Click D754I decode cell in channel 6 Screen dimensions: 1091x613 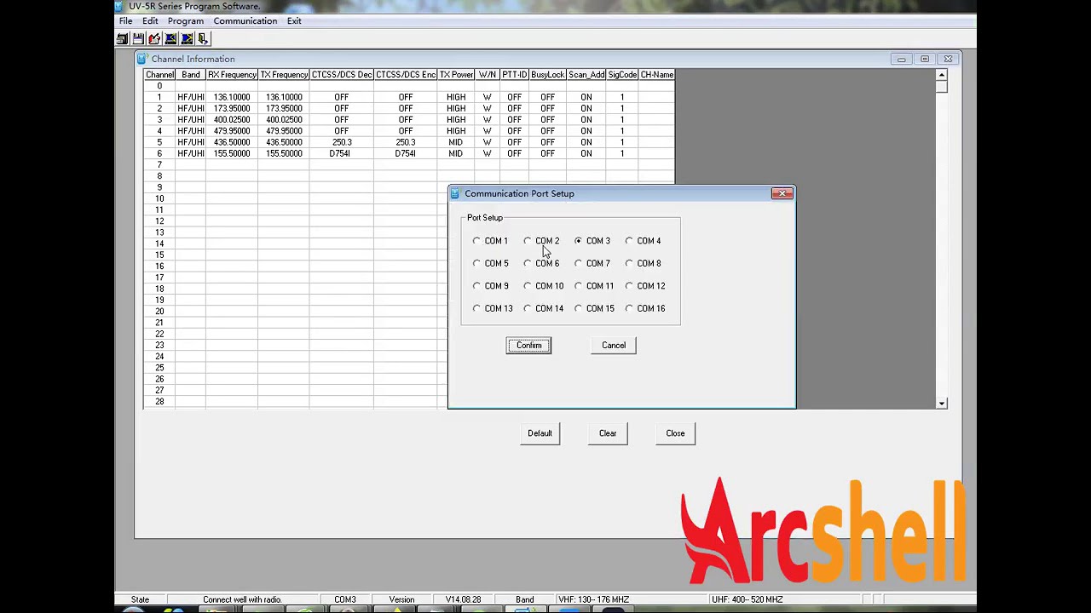(x=341, y=154)
